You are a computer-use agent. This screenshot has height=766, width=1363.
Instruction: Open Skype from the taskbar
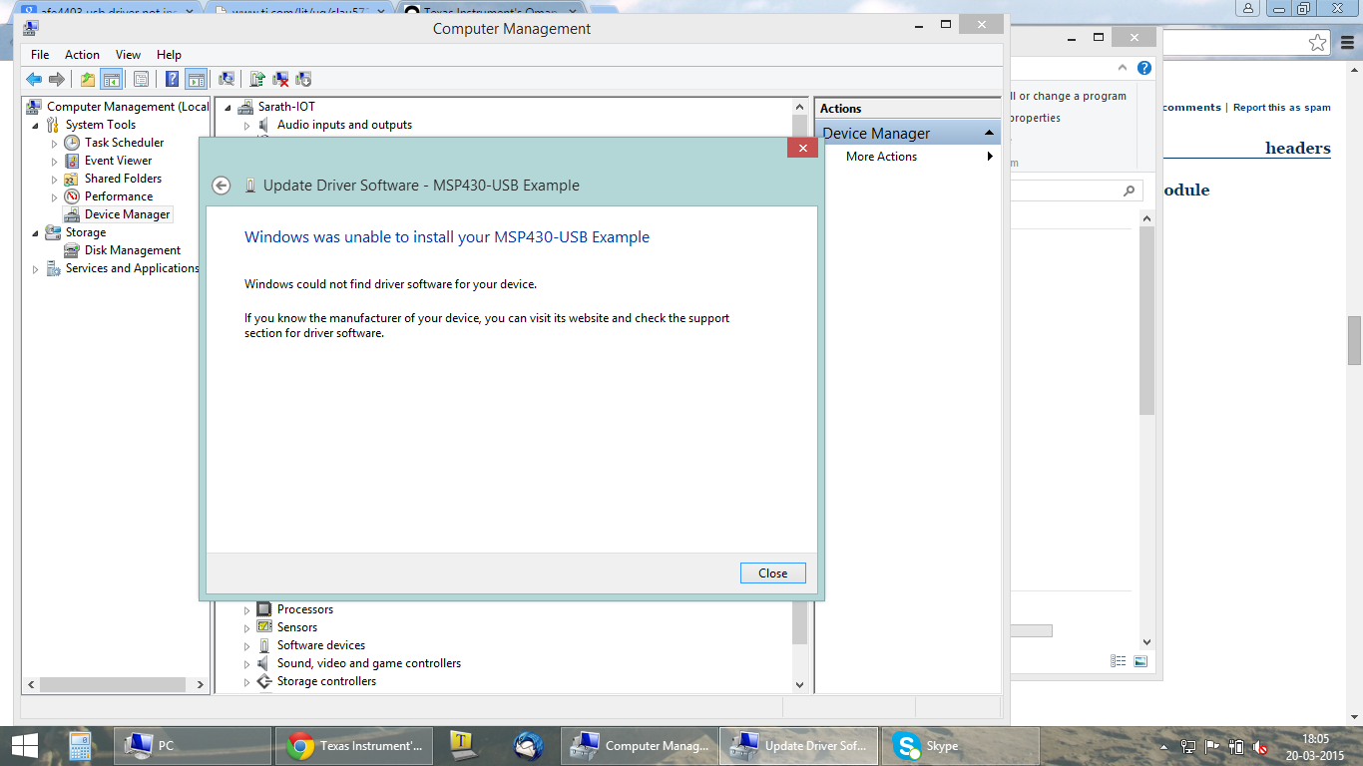[961, 745]
